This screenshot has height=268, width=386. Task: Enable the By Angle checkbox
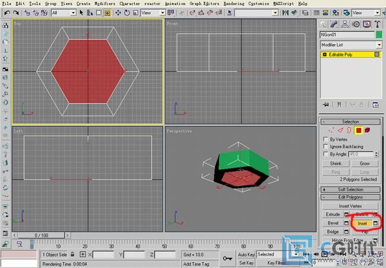tap(325, 154)
